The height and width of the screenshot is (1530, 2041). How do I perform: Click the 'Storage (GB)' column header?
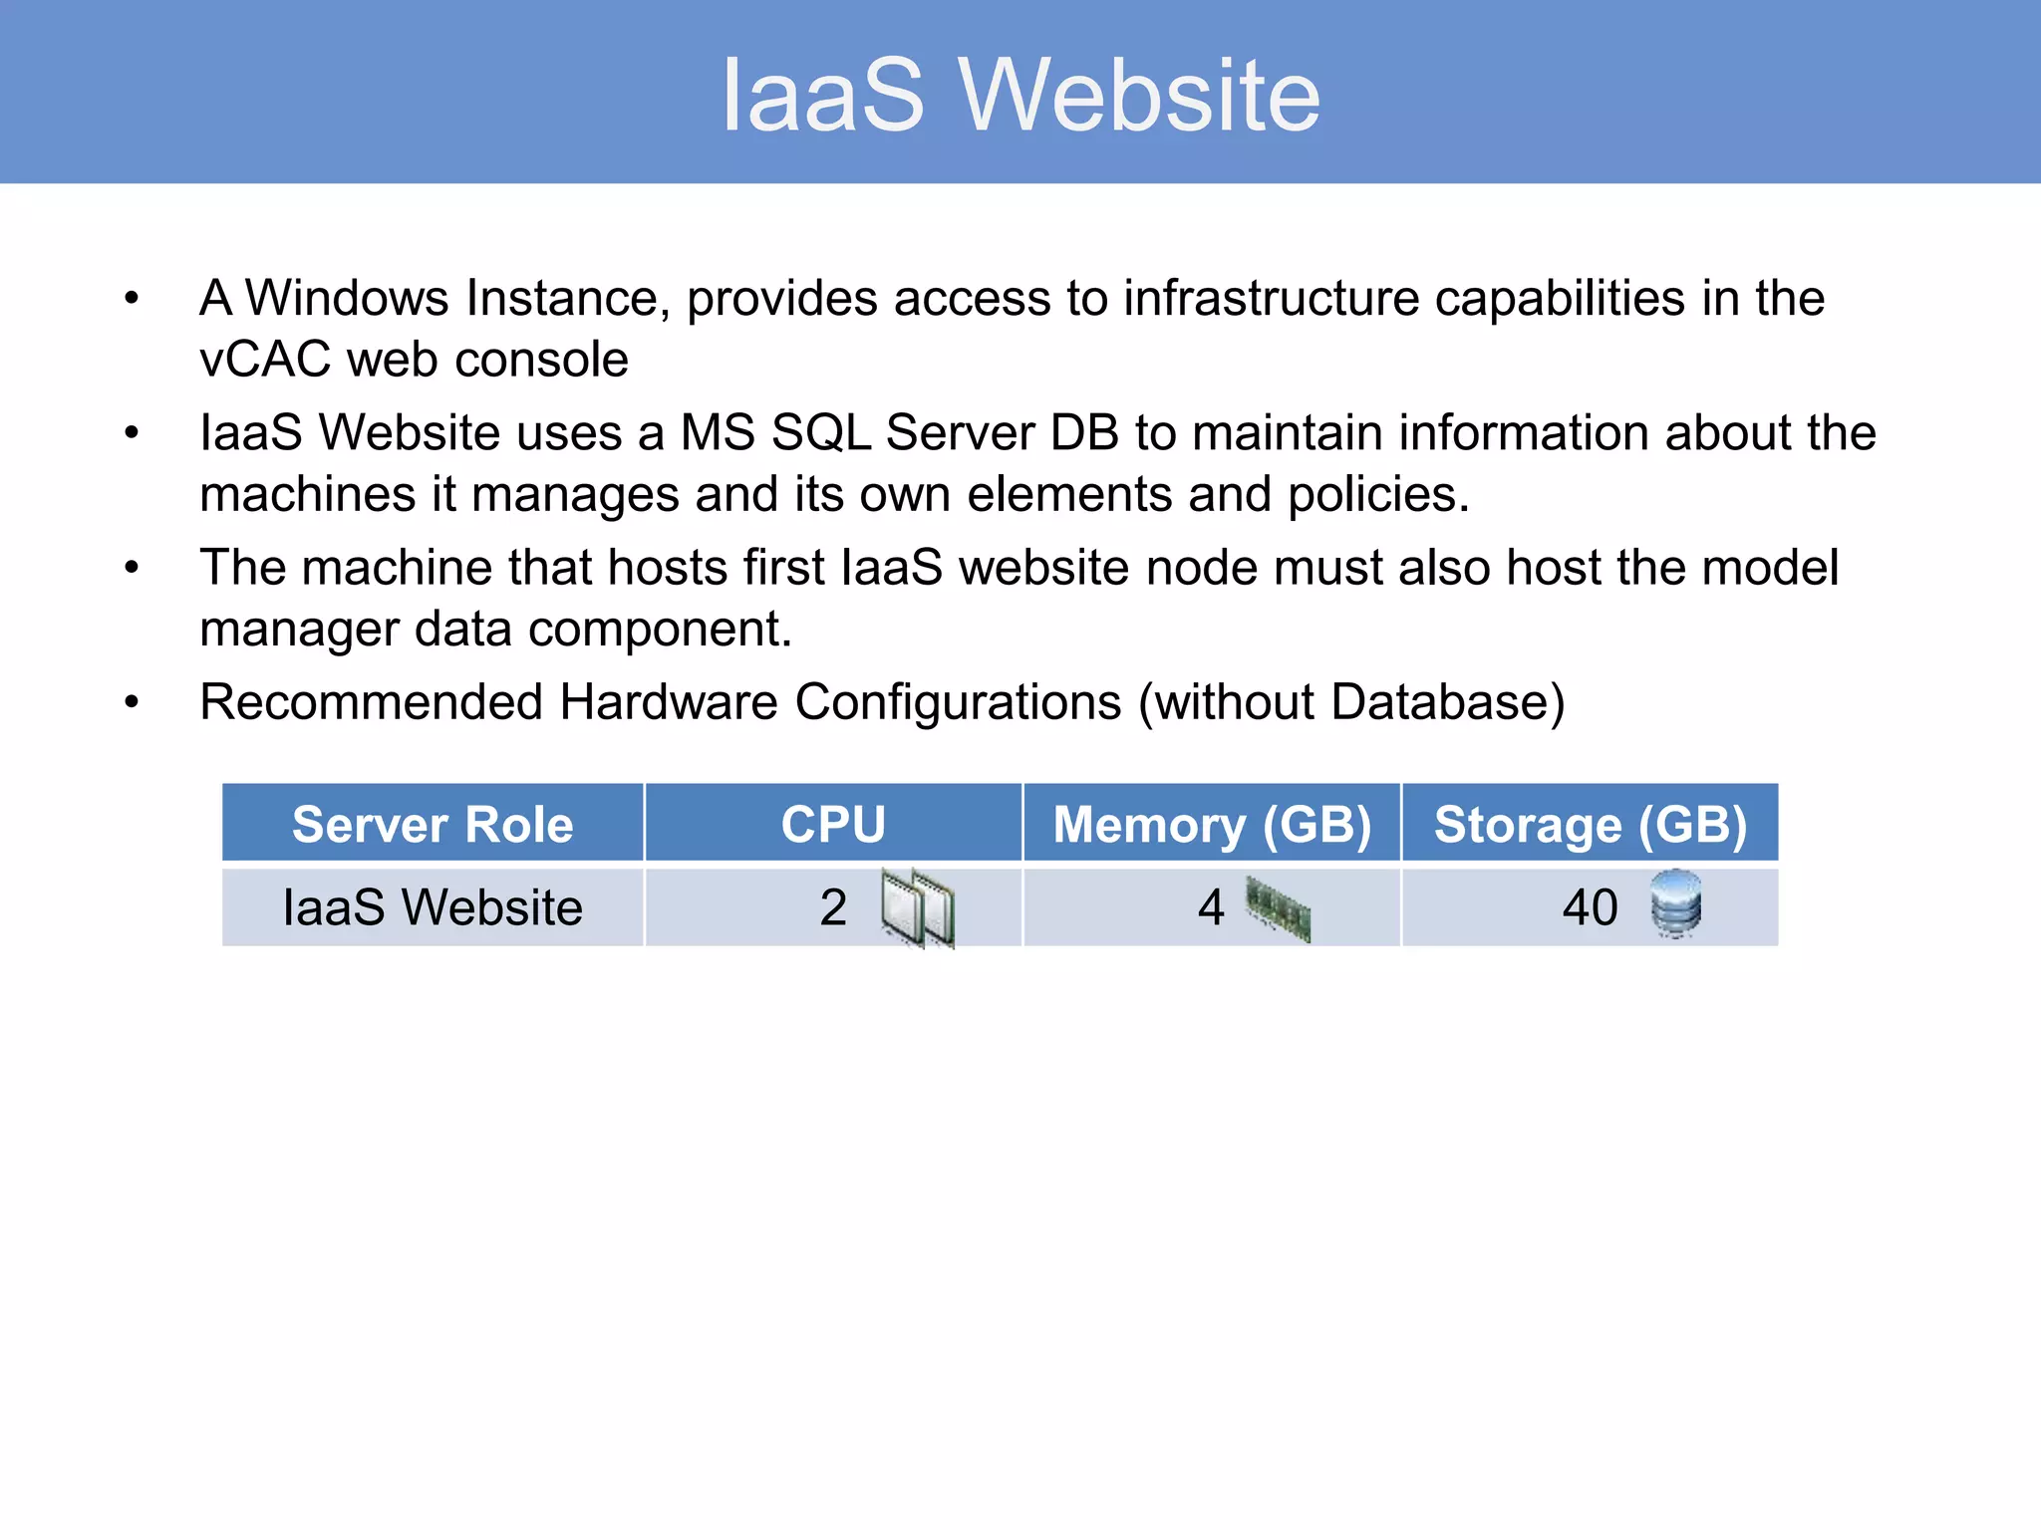tap(1591, 824)
